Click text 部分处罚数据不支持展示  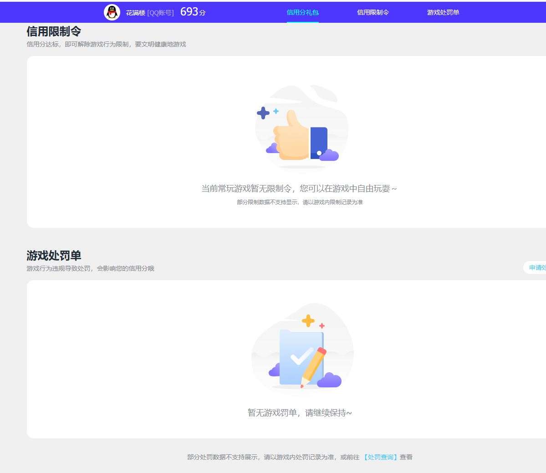(x=223, y=457)
